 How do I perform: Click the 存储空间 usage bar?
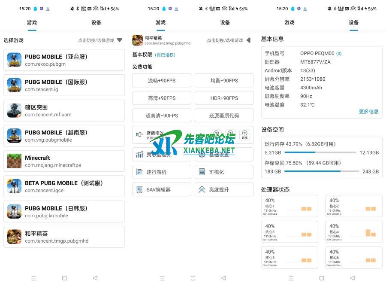tap(321, 171)
